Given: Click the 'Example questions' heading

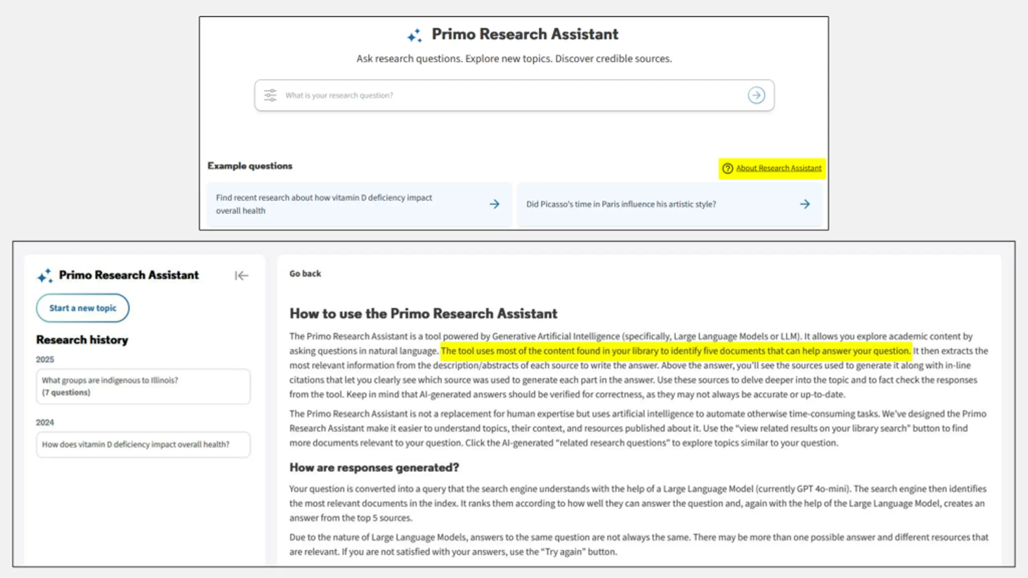Looking at the screenshot, I should (x=250, y=166).
